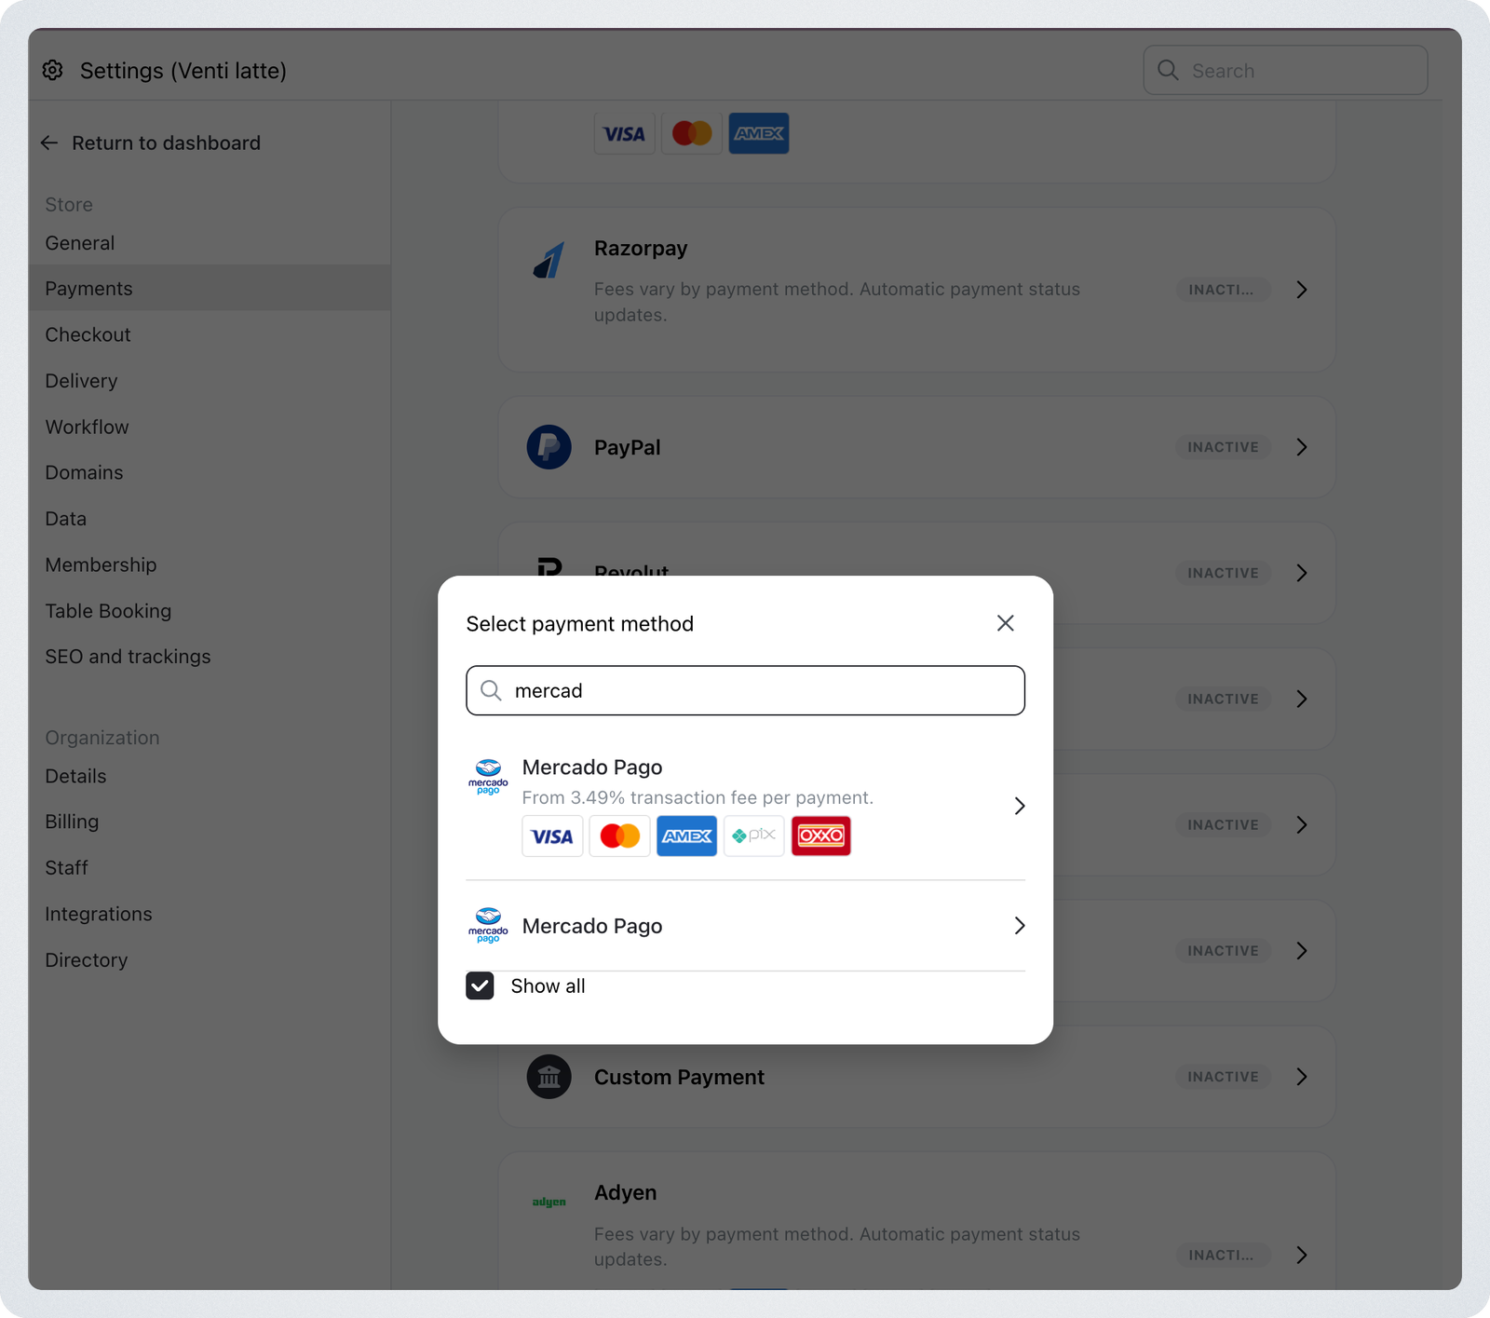This screenshot has width=1490, height=1318.
Task: Open Mercado Pago with 3.49% fee via chevron
Action: pyautogui.click(x=1020, y=806)
